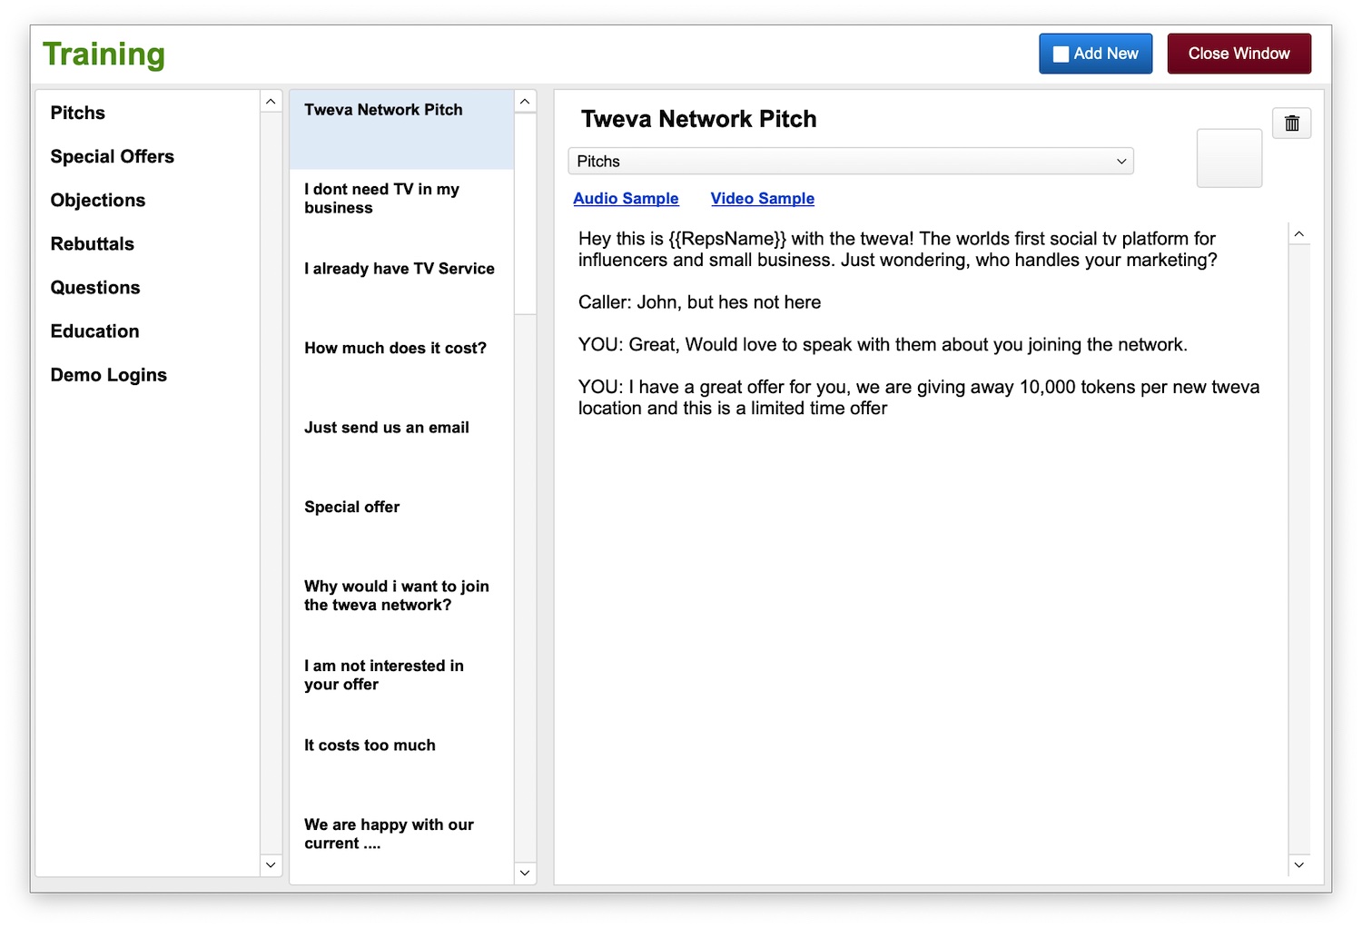Click the topics list scrollbar thumb
The height and width of the screenshot is (928, 1362).
pyautogui.click(x=525, y=213)
